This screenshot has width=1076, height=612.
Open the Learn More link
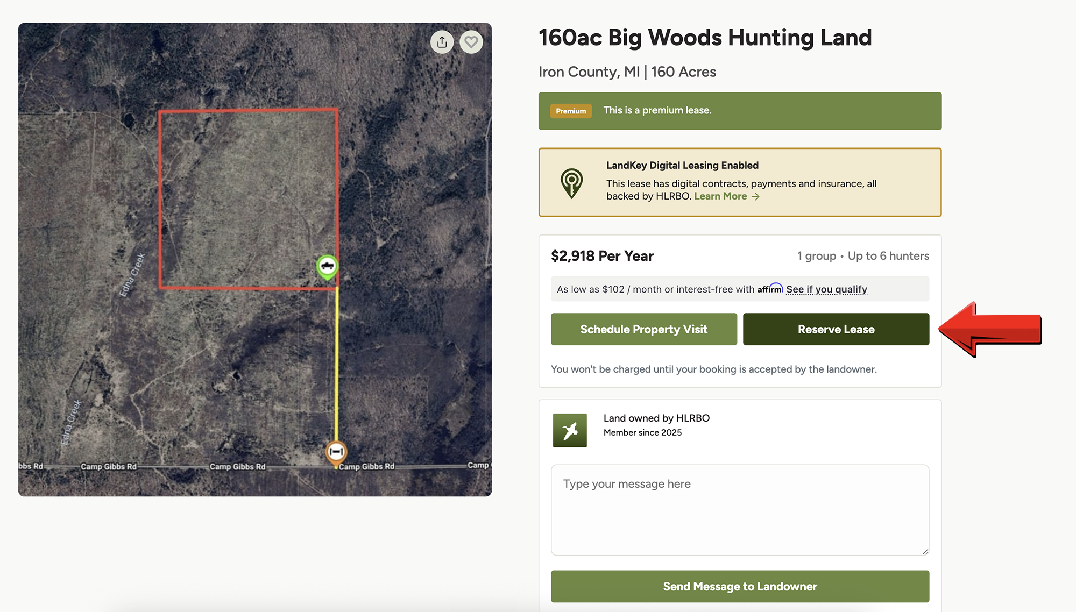[720, 196]
